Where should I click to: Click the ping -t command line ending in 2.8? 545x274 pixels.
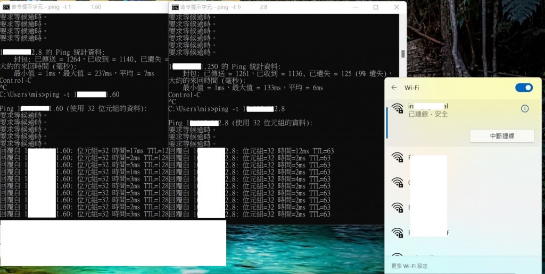(x=227, y=109)
